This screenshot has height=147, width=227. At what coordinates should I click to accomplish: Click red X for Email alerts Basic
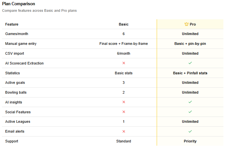[124, 131]
